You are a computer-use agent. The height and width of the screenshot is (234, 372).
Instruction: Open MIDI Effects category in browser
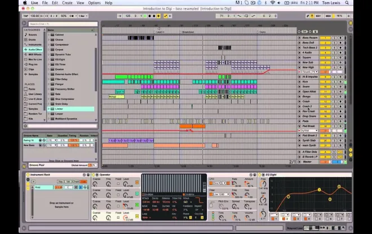(x=33, y=54)
